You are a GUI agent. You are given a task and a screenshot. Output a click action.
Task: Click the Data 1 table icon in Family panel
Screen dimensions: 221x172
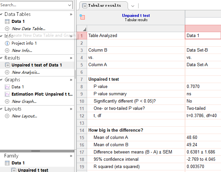7,163
